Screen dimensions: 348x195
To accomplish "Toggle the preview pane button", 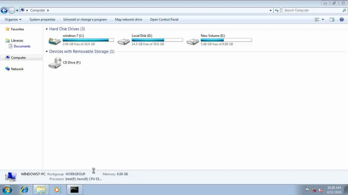I will coord(332,19).
